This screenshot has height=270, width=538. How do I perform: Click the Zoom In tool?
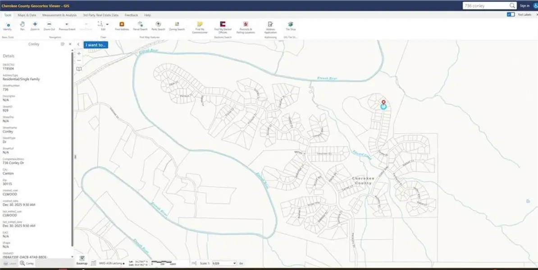35,26
